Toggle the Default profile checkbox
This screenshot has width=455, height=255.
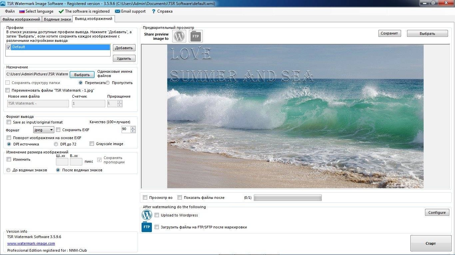tap(9, 47)
